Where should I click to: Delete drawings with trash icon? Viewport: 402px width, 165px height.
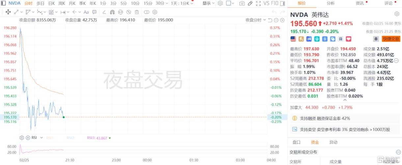(136, 12)
